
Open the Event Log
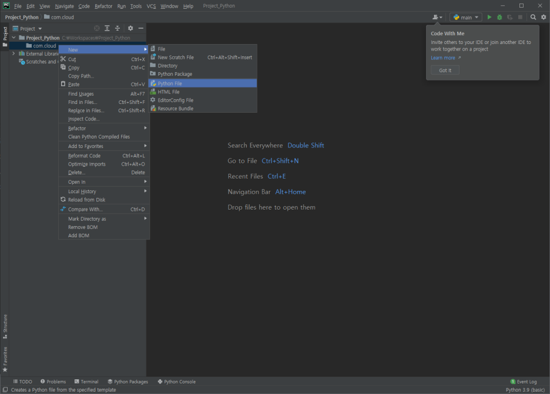pyautogui.click(x=524, y=382)
